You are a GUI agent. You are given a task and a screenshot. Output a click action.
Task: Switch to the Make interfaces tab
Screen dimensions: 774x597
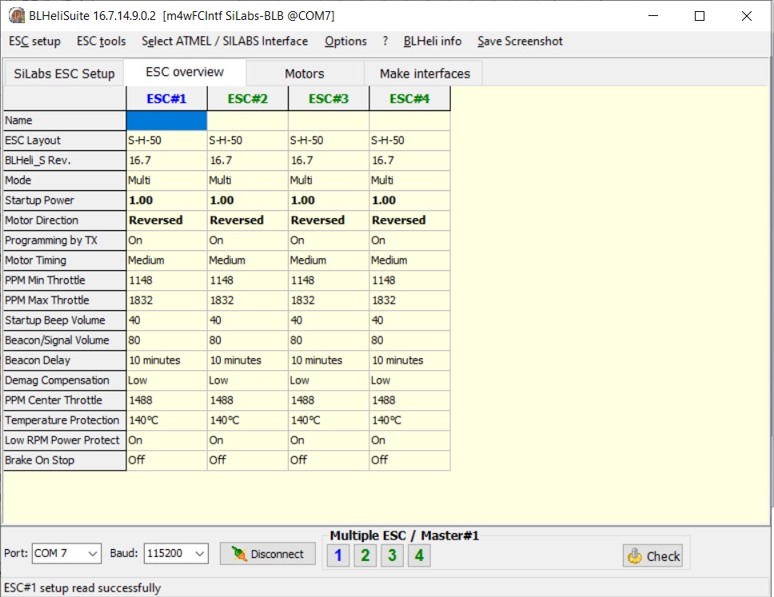pos(425,74)
